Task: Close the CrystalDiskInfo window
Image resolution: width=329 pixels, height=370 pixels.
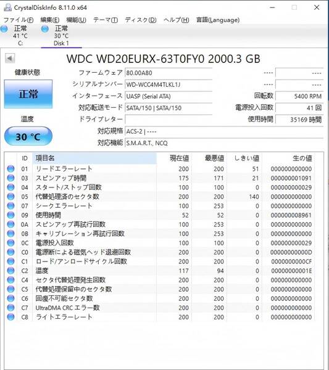Action: tap(317, 7)
